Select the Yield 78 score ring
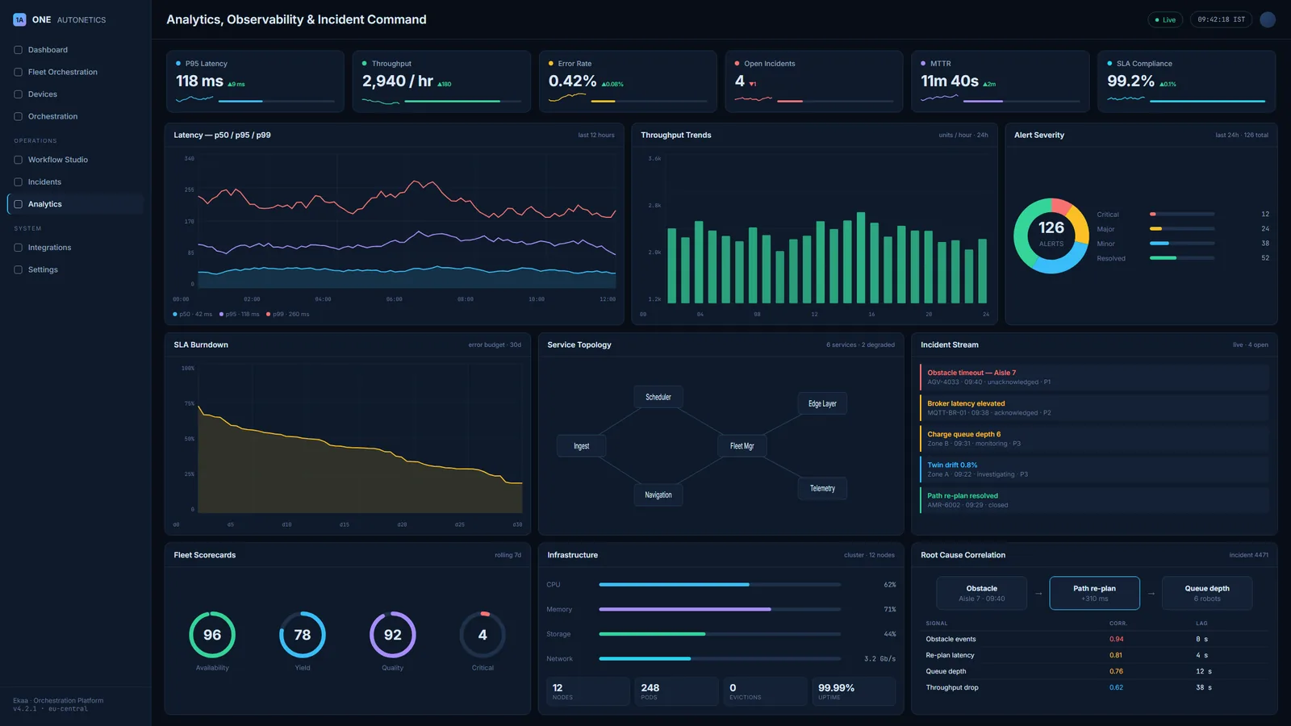The image size is (1291, 726). (303, 635)
